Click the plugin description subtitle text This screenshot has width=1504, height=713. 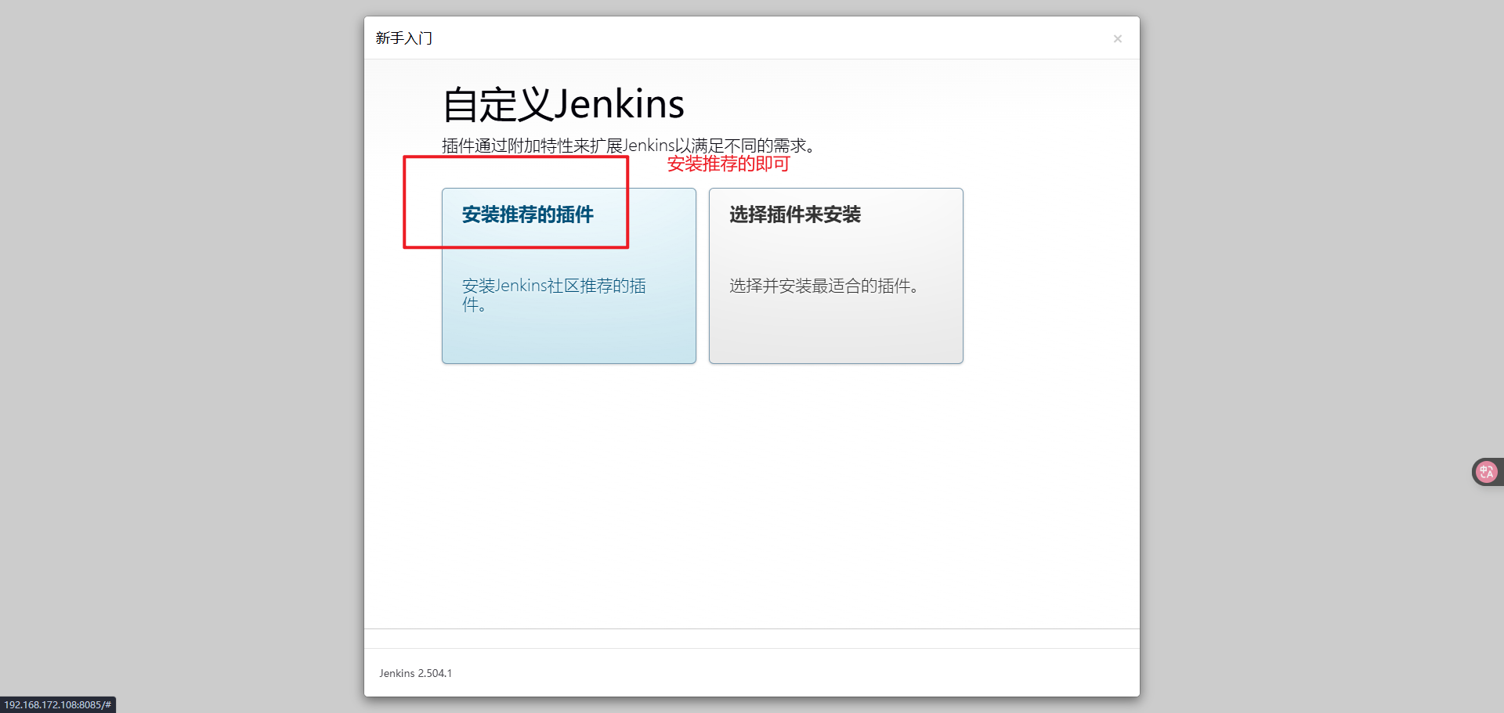(631, 146)
